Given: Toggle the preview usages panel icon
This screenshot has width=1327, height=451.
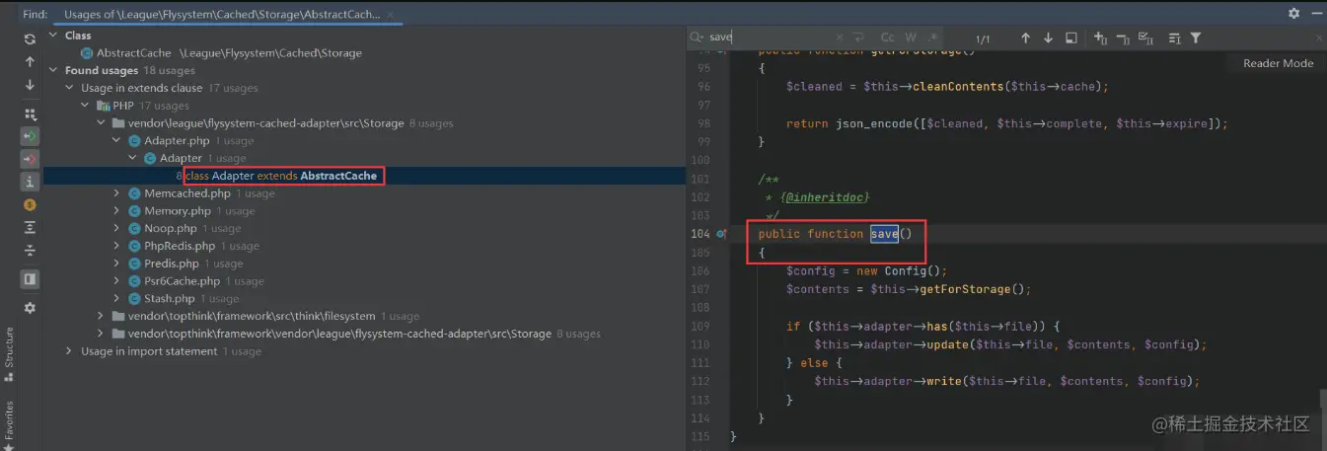Looking at the screenshot, I should pos(30,279).
